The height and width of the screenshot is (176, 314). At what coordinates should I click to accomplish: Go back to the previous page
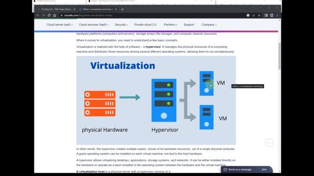[x=38, y=15]
